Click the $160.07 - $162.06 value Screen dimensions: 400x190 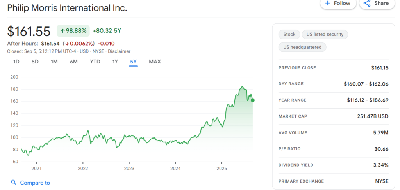coord(366,84)
